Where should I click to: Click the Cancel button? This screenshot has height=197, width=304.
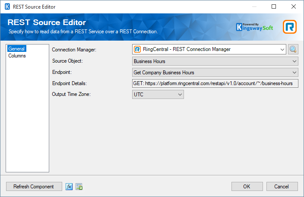(x=282, y=187)
